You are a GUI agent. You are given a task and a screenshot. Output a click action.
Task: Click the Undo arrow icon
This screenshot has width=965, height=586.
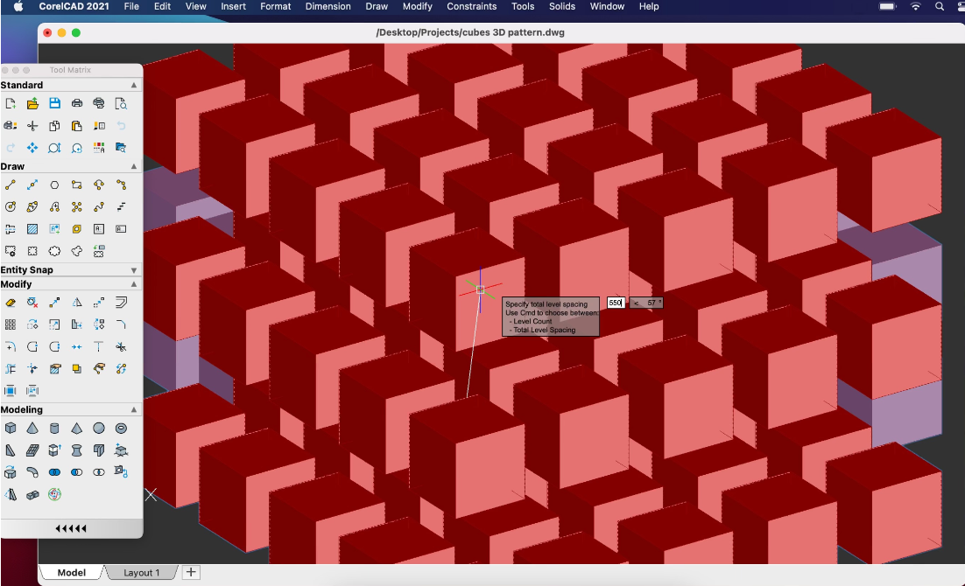tap(121, 126)
